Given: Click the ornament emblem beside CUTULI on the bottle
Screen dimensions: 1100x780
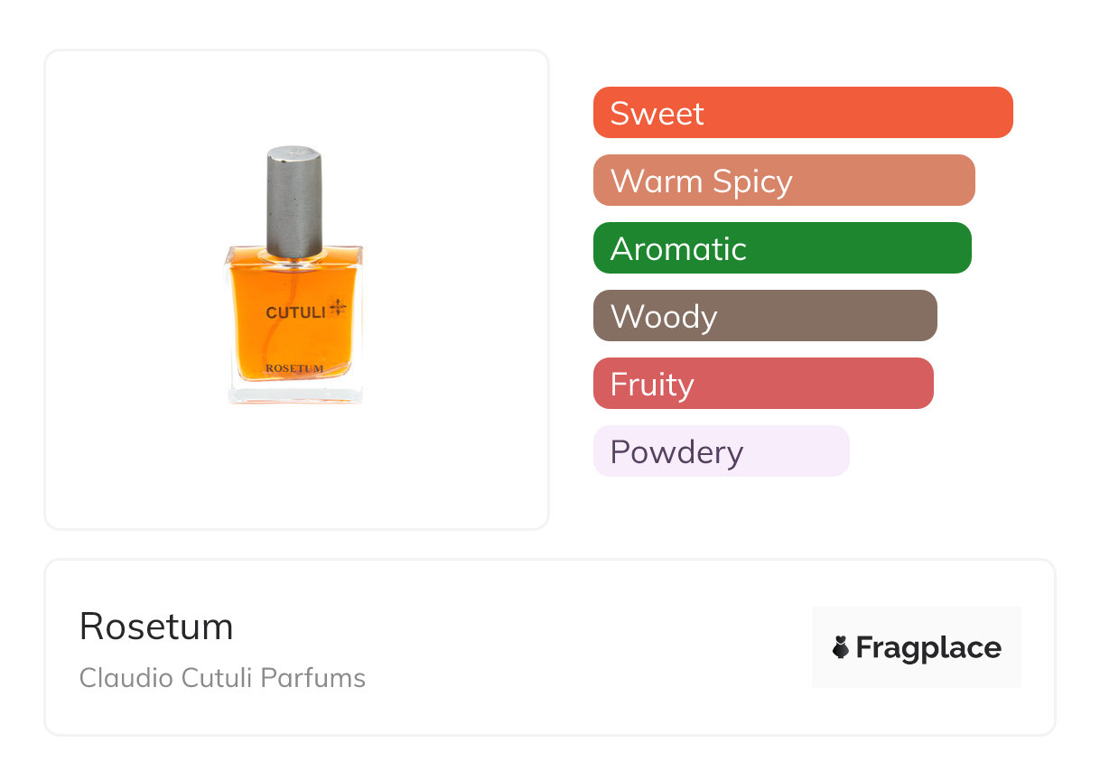Looking at the screenshot, I should click(339, 308).
